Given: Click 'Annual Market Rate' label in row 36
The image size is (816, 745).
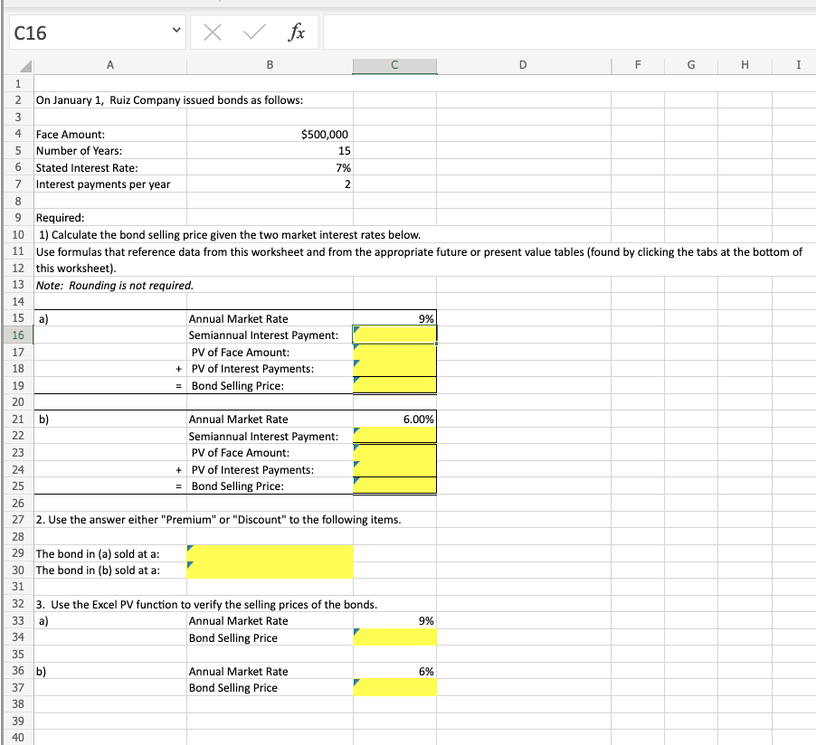Looking at the screenshot, I should pyautogui.click(x=238, y=671).
